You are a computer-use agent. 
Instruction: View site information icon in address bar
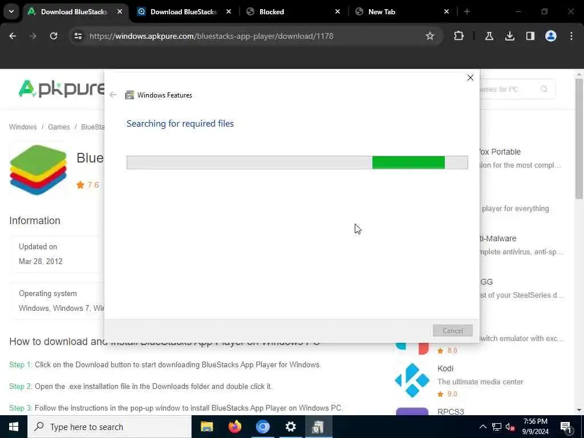pyautogui.click(x=78, y=36)
